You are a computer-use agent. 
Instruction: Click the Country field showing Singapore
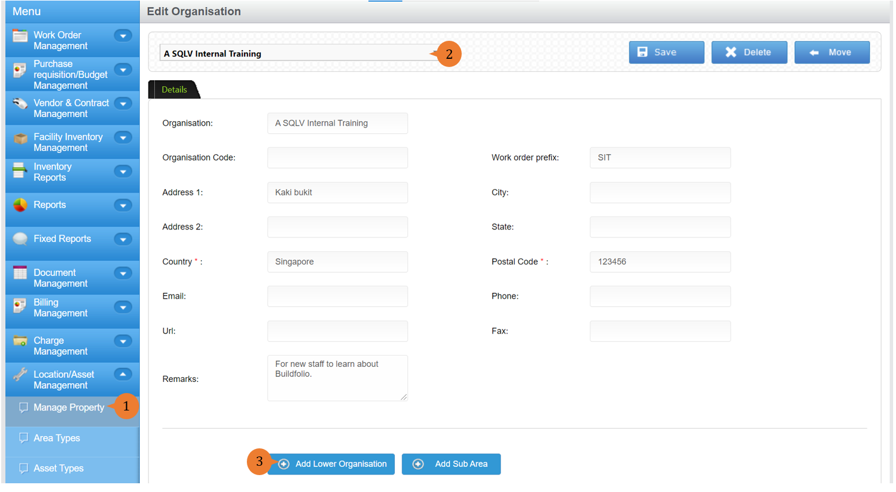coord(338,262)
